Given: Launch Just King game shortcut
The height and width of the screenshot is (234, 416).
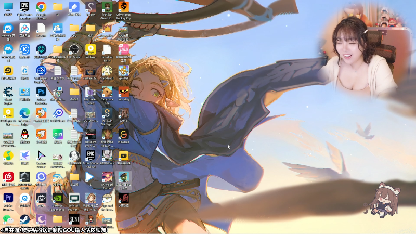Looking at the screenshot, I should (x=123, y=92).
